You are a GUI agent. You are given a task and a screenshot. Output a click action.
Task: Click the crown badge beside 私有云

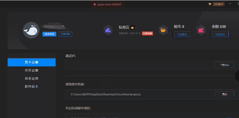pos(132,27)
